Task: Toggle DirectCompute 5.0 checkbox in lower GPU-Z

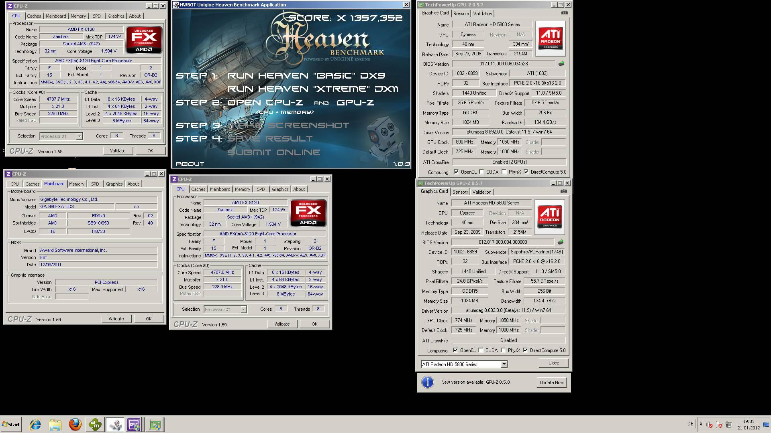Action: (525, 350)
